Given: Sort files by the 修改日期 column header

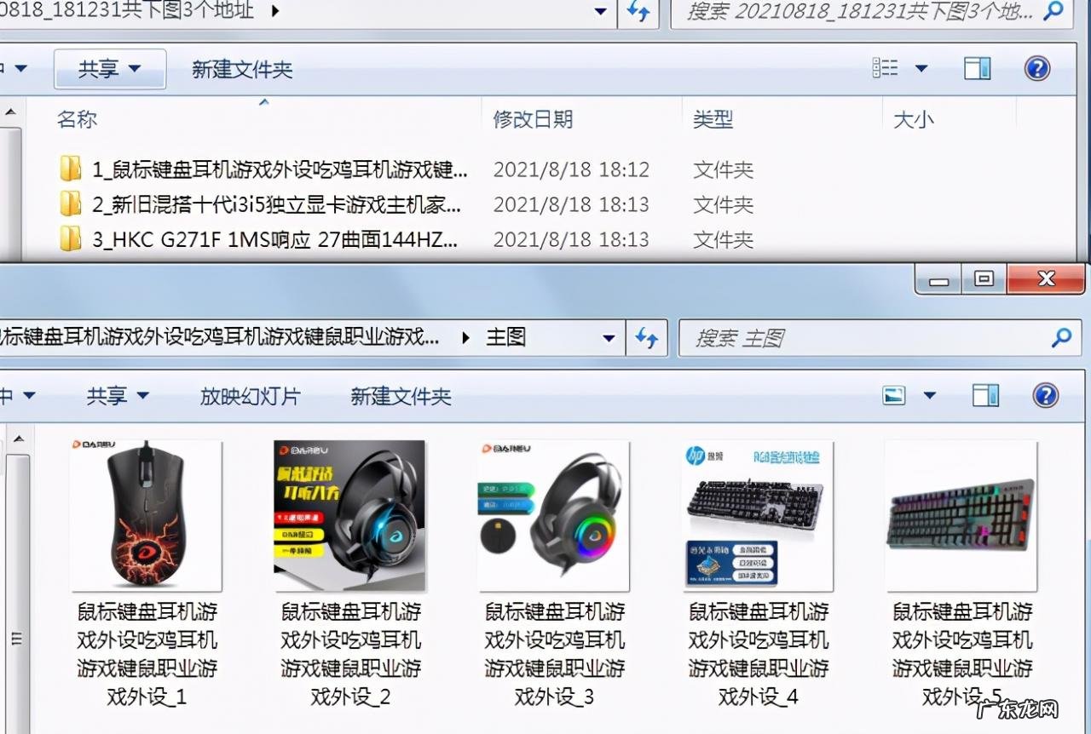Looking at the screenshot, I should tap(533, 119).
